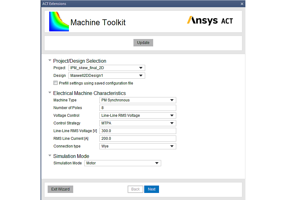Click the Exit Wizard button
This screenshot has width=286, height=200.
point(60,189)
